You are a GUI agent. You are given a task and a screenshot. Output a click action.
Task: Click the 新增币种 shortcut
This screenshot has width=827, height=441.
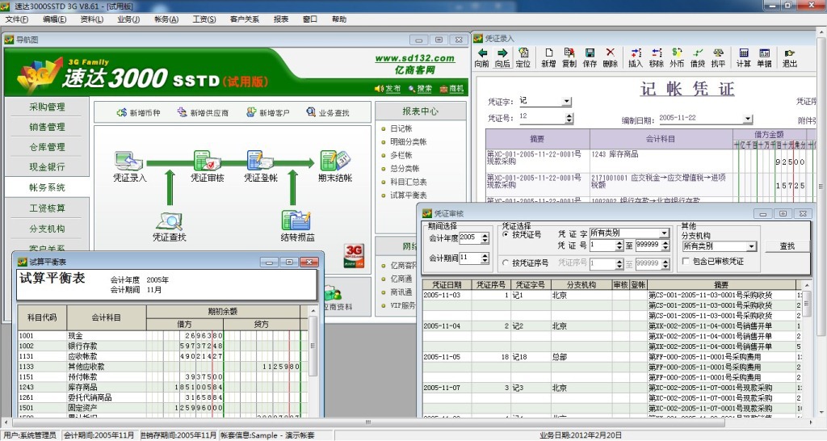pyautogui.click(x=139, y=112)
